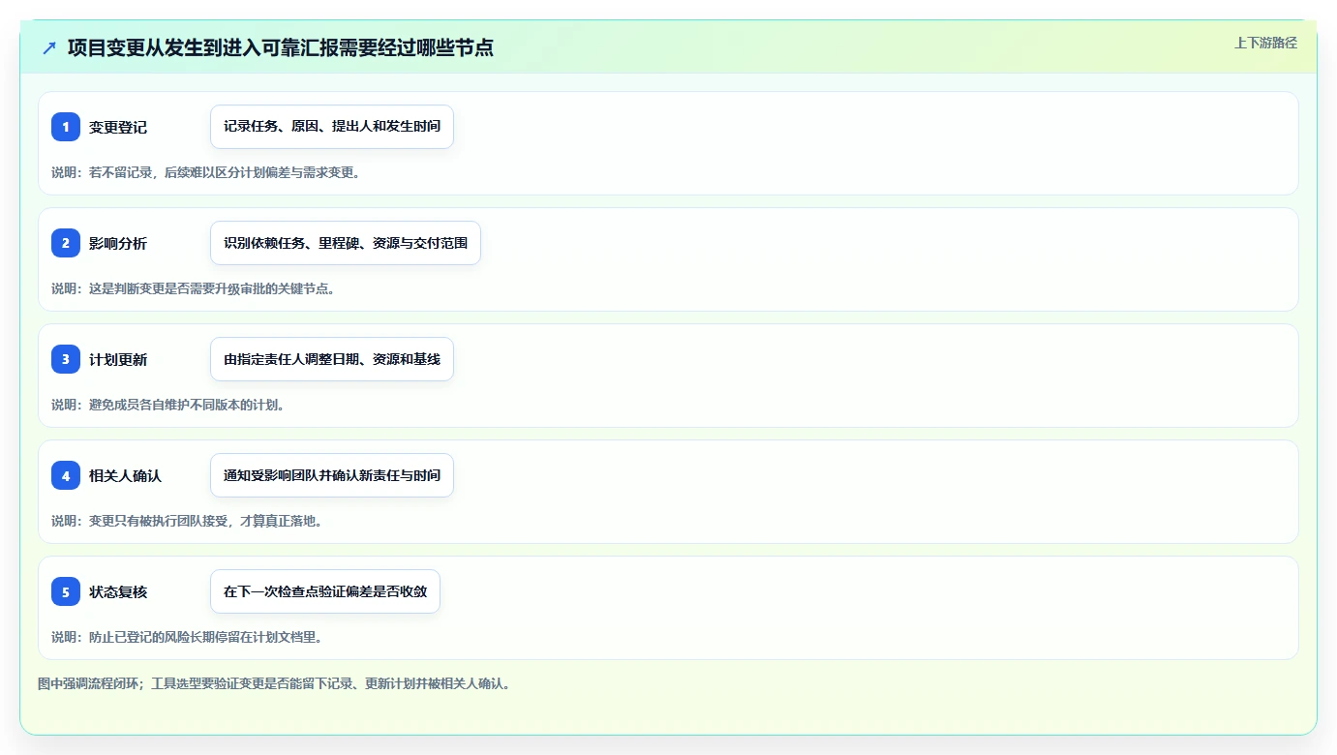Image resolution: width=1337 pixels, height=755 pixels.
Task: Click the 通知受影响团队并确认新责任与时间 box
Action: coord(332,475)
